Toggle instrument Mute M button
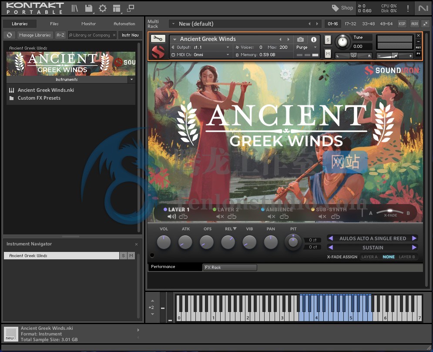This screenshot has height=352, width=433. pos(328,54)
